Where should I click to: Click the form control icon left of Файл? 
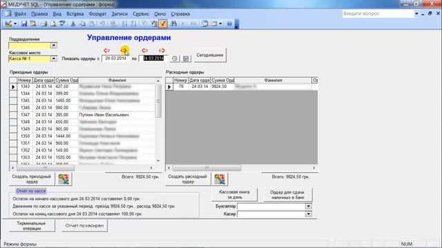(x=8, y=14)
